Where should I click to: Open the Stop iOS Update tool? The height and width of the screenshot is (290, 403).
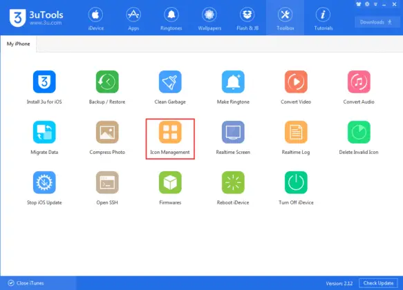tap(44, 188)
